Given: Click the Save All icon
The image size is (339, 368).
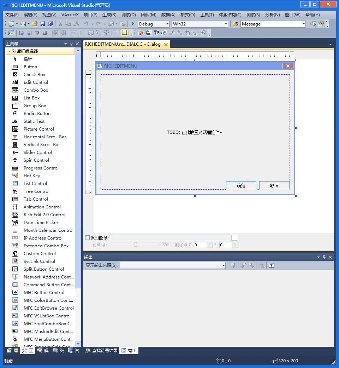Looking at the screenshot, I should point(50,24).
